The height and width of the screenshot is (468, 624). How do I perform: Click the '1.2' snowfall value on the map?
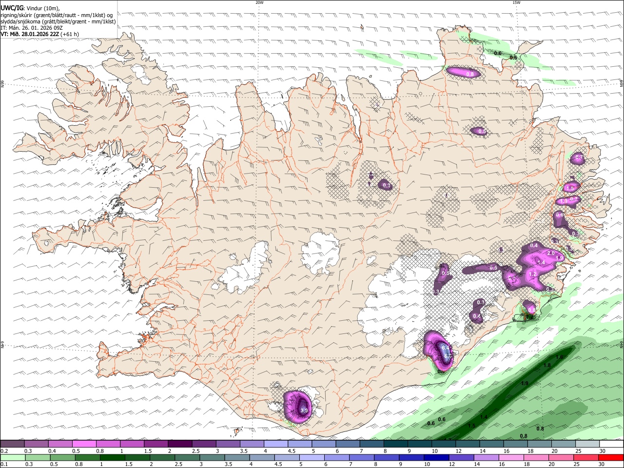click(532, 274)
